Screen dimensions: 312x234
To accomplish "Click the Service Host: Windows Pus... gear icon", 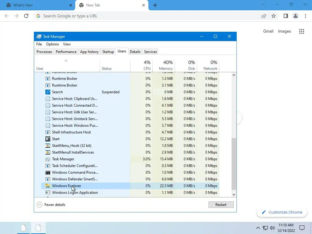I will 48,126.
